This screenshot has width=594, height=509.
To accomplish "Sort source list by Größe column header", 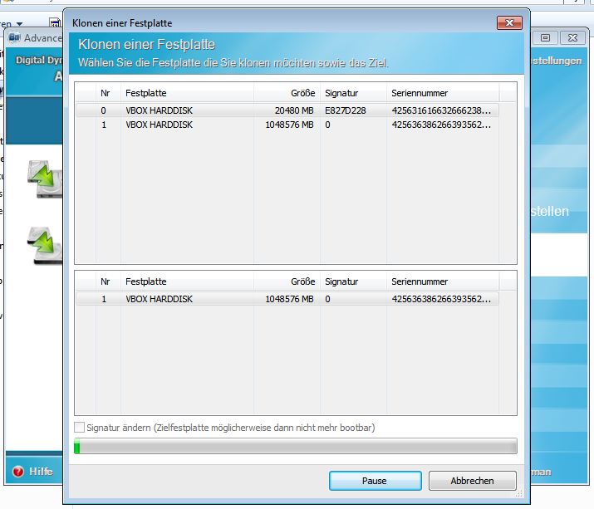I will pyautogui.click(x=287, y=93).
